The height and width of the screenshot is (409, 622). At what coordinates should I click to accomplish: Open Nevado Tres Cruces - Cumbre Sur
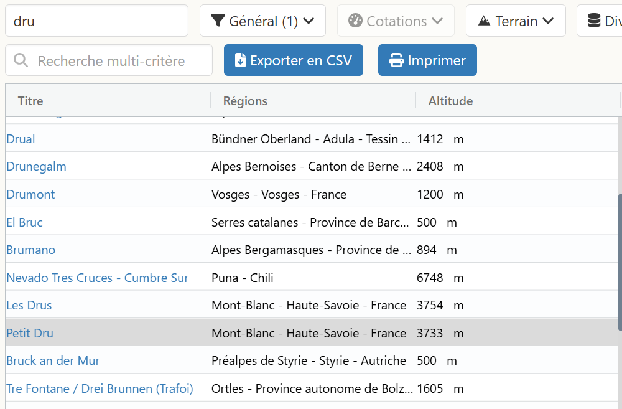click(97, 278)
